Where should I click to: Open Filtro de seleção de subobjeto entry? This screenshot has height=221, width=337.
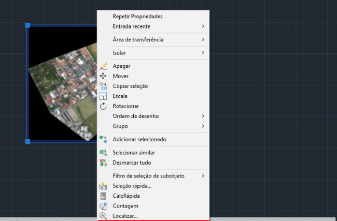coord(153,176)
